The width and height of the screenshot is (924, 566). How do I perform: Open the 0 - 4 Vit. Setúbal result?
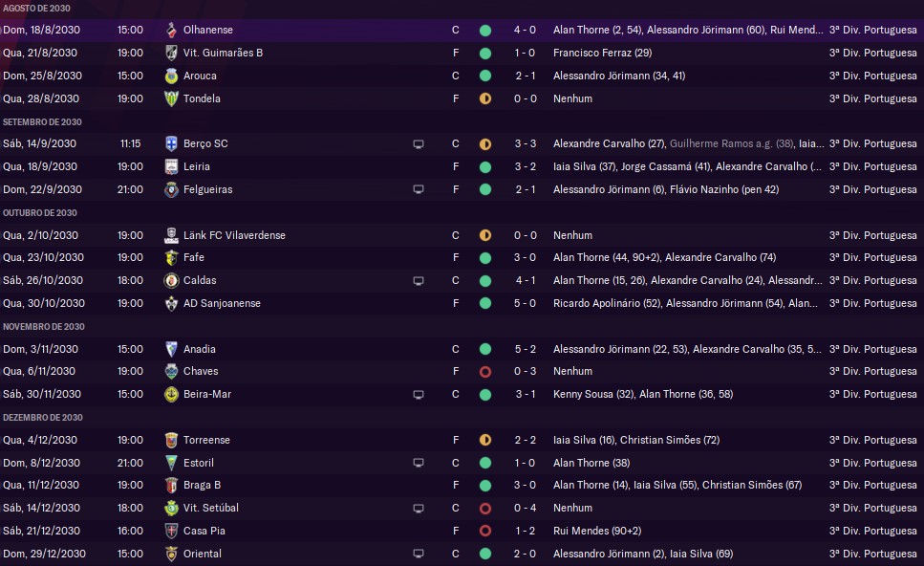(x=525, y=508)
